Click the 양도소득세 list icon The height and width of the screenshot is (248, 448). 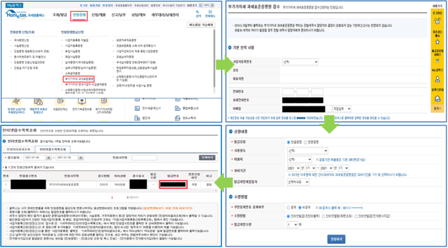[177, 118]
